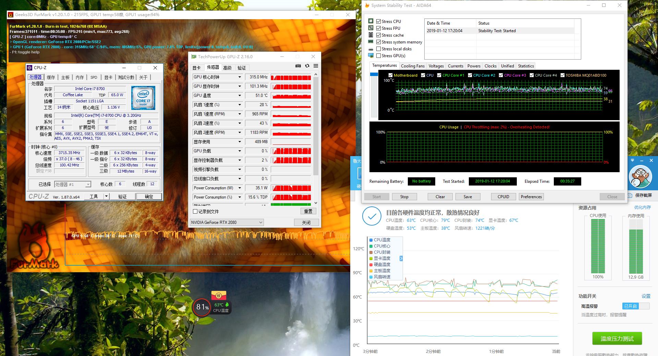This screenshot has width=658, height=356.
Task: Click the Ludashi mascot avatar
Action: 641,177
